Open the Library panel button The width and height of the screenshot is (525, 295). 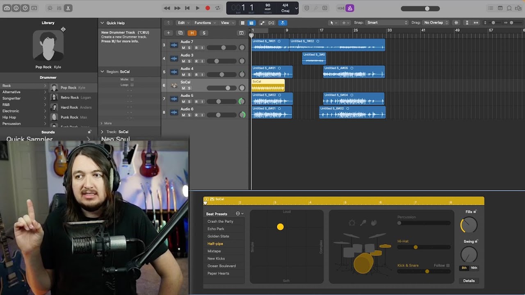coord(7,8)
